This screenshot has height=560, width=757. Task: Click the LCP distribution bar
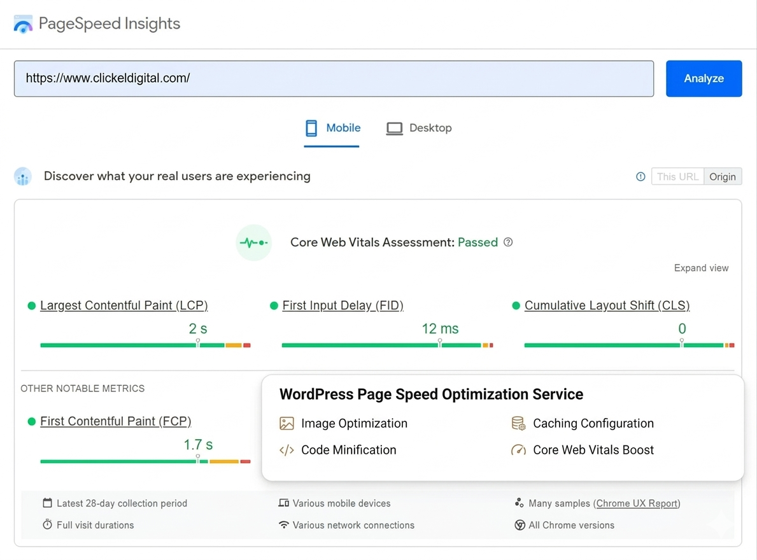coord(145,346)
